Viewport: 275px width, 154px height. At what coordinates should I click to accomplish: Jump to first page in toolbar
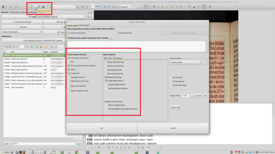(83, 7)
